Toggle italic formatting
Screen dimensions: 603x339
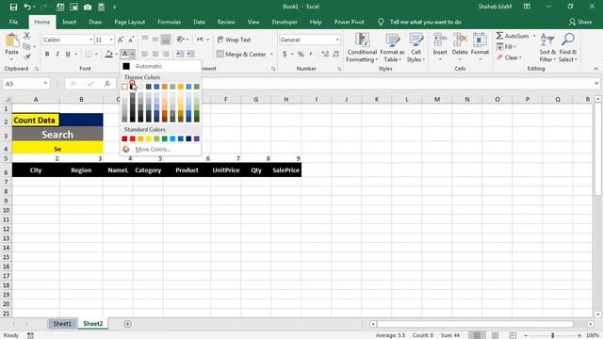(x=57, y=55)
